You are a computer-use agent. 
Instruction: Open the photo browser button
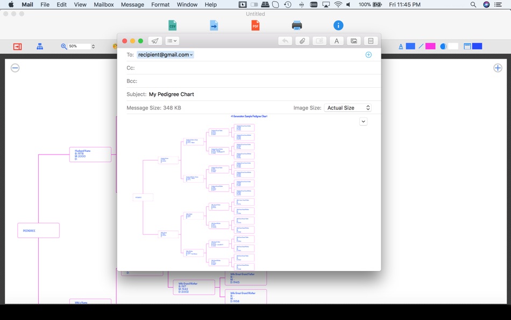[x=353, y=41]
